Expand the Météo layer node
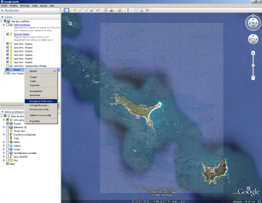Screen dimensions: 262x203 pos(4,142)
